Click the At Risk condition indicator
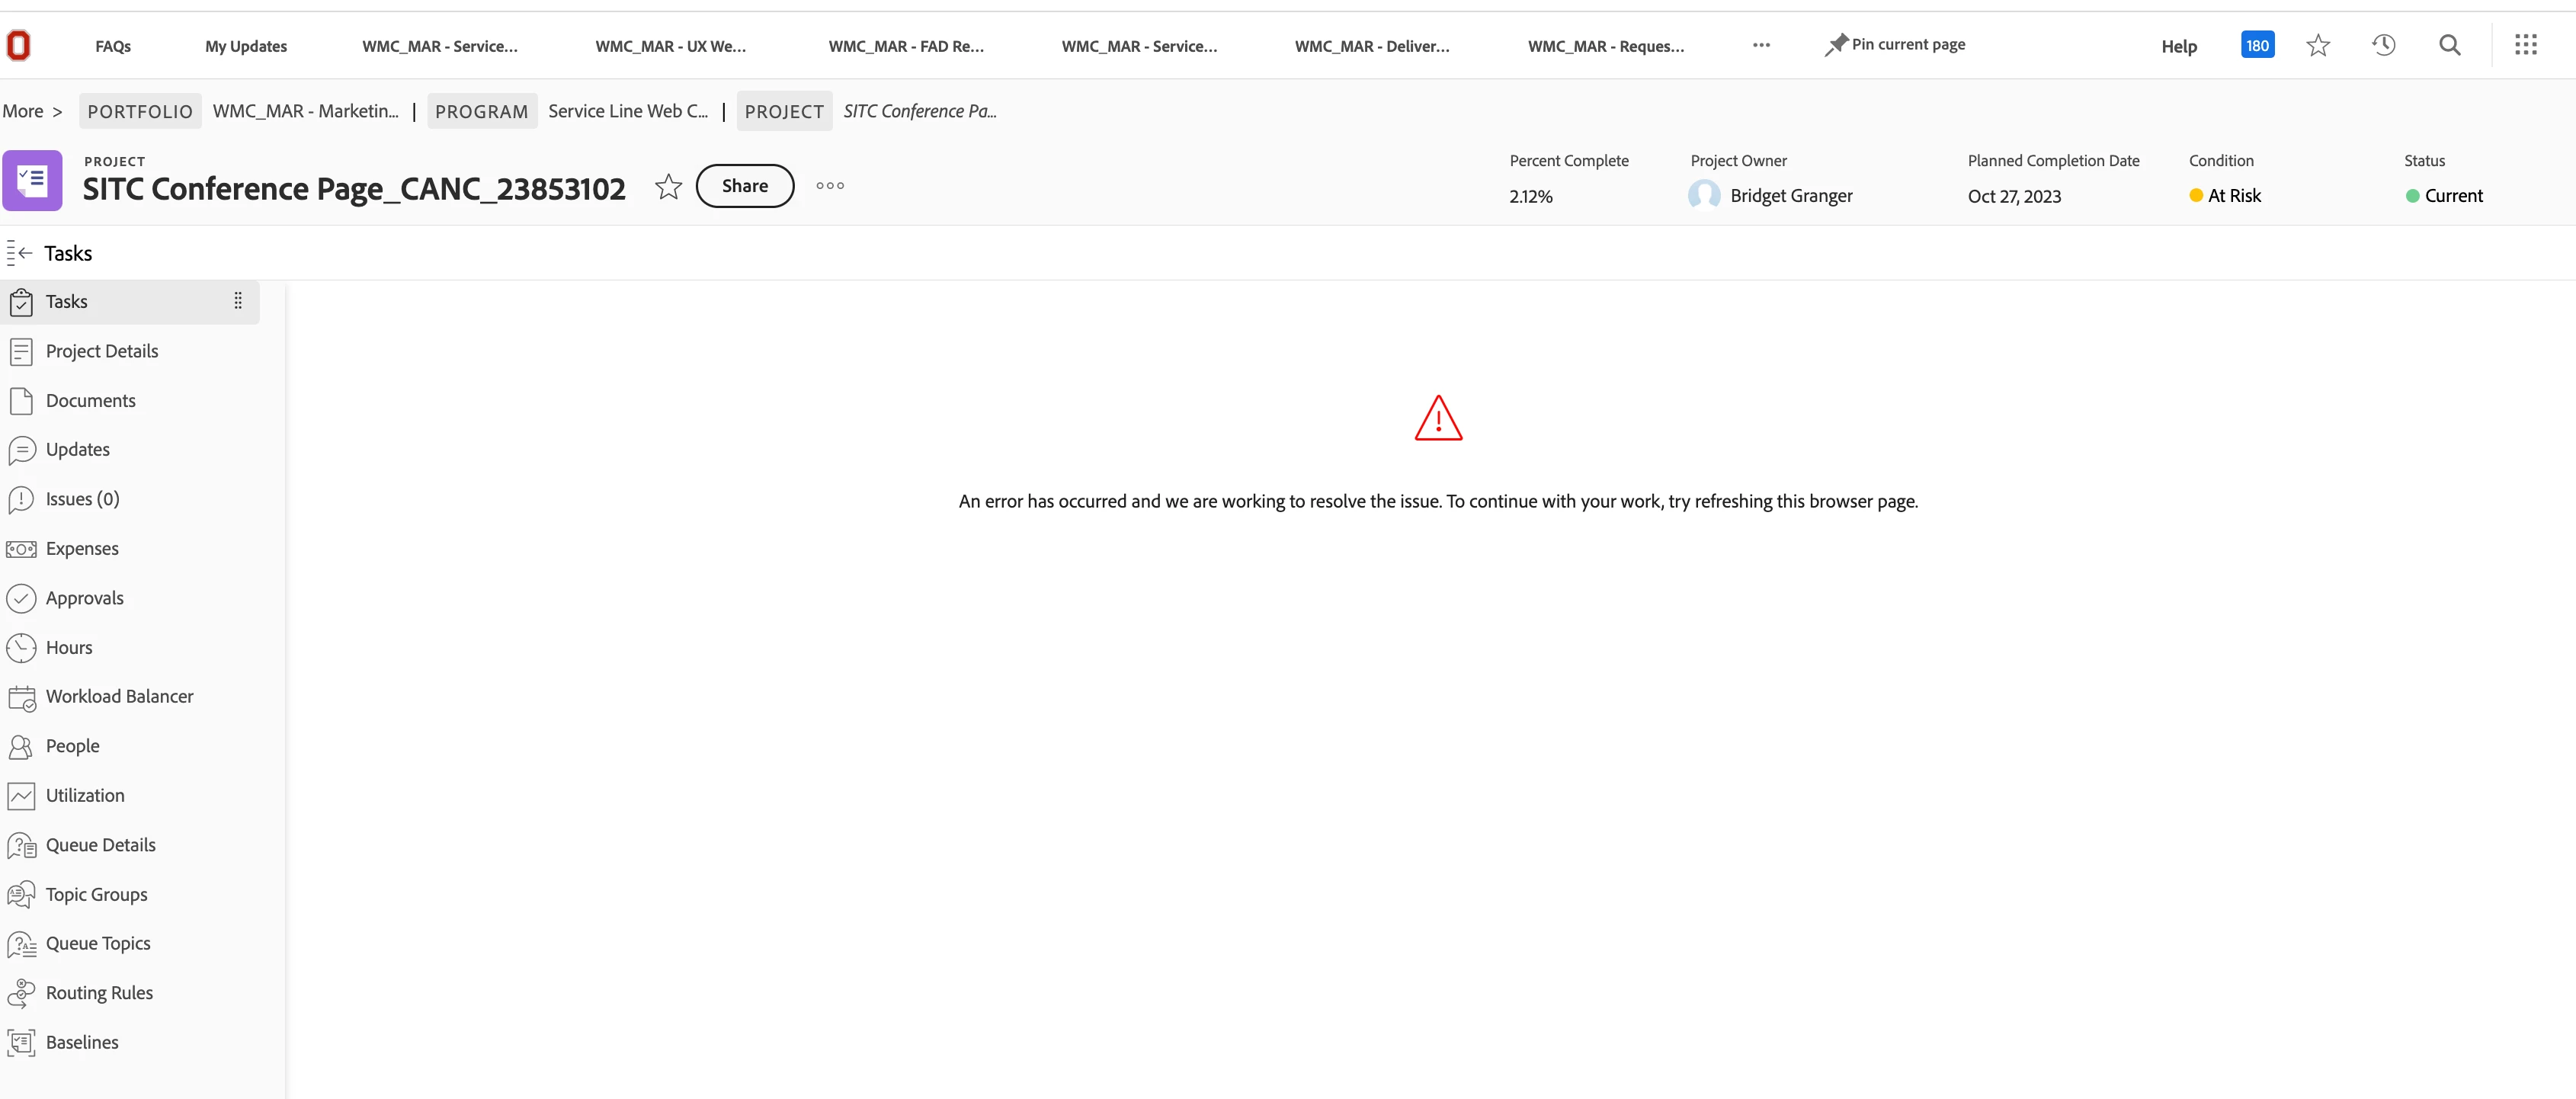This screenshot has width=2576, height=1099. 2225,196
